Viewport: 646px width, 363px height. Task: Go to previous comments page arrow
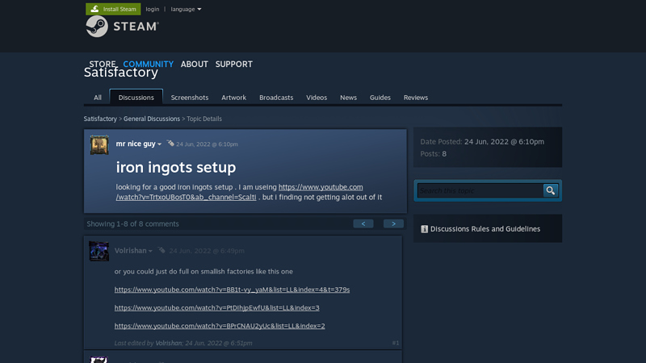tap(363, 223)
